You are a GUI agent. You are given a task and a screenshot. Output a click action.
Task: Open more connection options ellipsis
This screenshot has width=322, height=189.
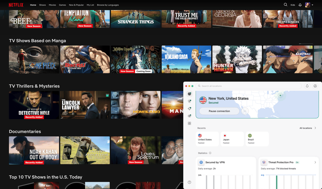click(245, 111)
